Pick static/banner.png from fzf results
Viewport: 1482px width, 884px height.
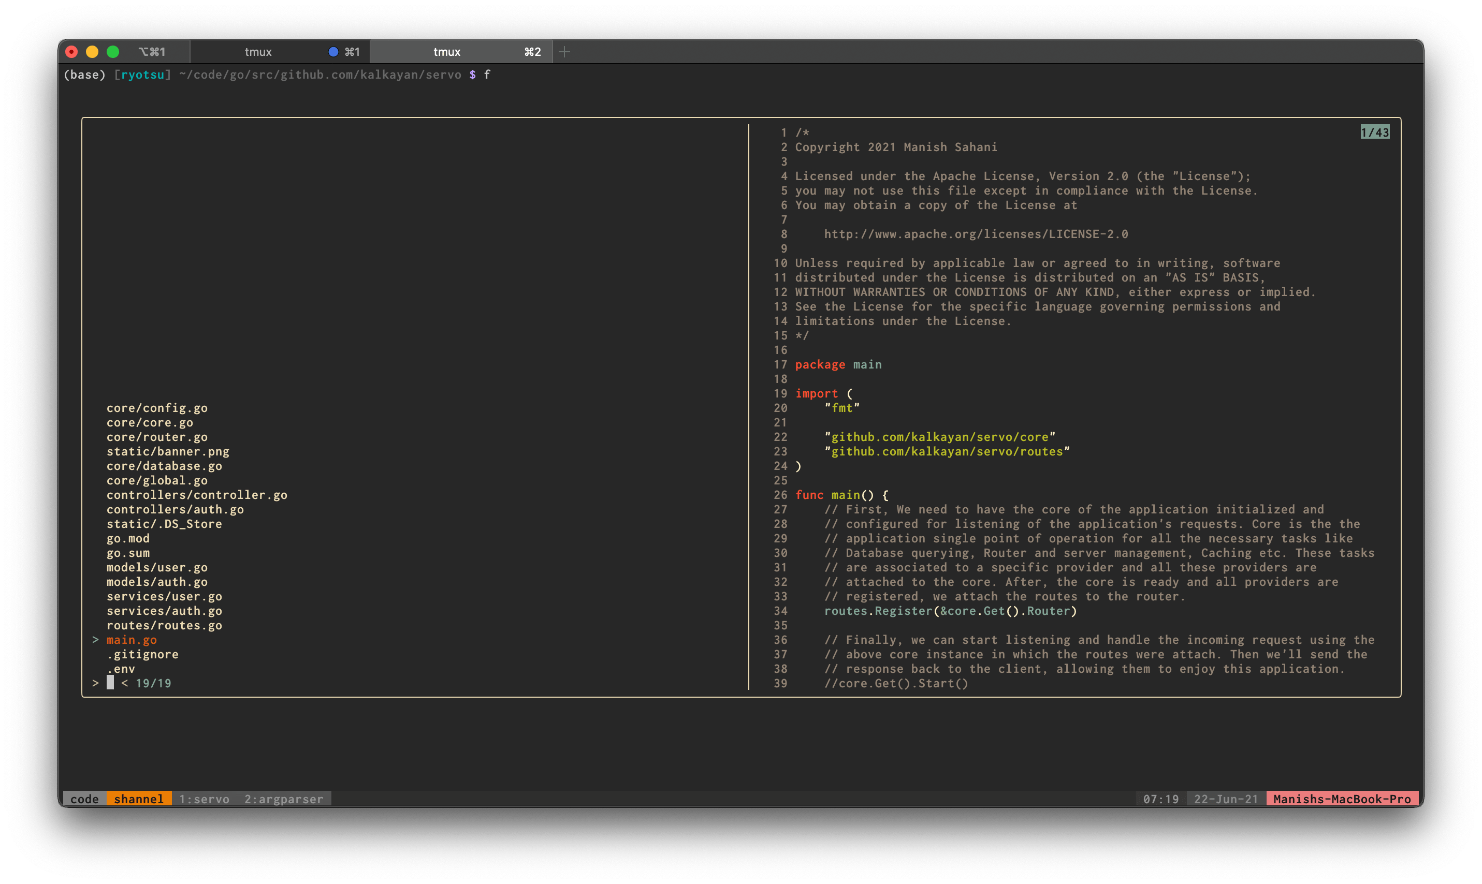[167, 451]
